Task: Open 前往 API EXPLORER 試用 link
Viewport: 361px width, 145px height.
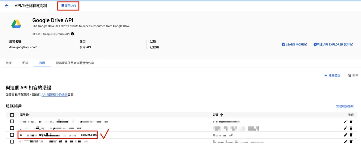Action: 333,44
